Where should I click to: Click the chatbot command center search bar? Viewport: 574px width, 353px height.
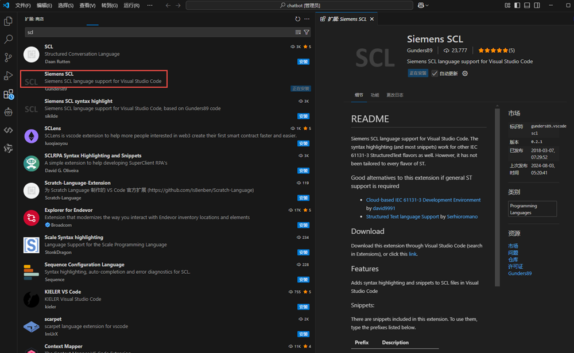click(300, 6)
